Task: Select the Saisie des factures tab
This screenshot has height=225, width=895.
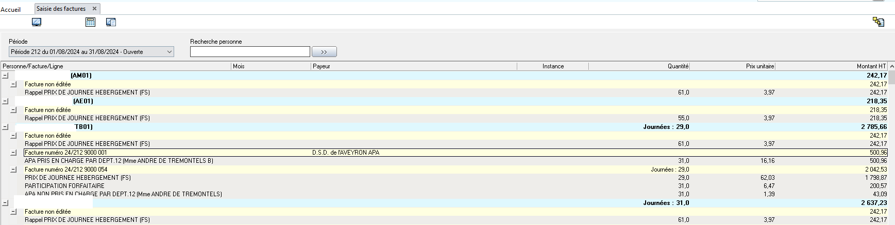Action: 61,9
